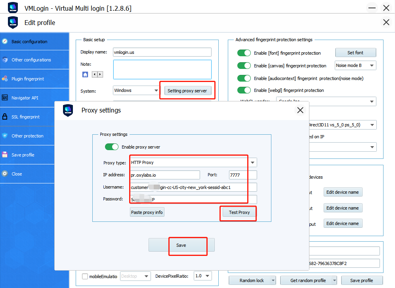Click VMLogin logo in Proxy settings dialog
This screenshot has width=395, height=288.
68,111
